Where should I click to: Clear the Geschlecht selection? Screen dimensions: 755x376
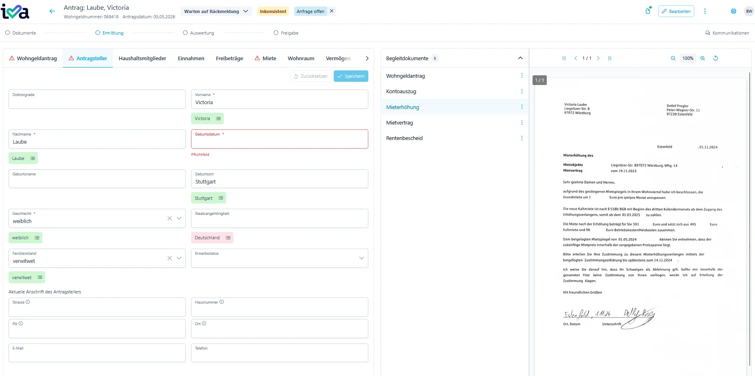169,219
